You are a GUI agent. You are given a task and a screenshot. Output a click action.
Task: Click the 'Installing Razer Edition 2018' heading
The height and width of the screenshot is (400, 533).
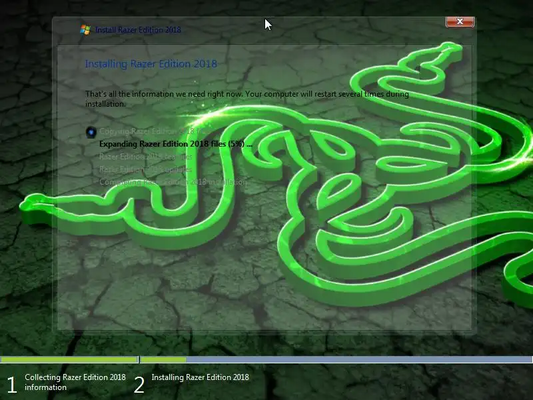coord(151,64)
